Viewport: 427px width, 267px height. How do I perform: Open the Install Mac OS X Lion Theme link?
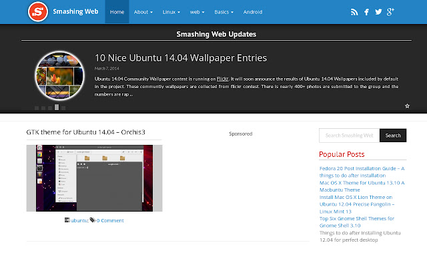click(x=357, y=204)
